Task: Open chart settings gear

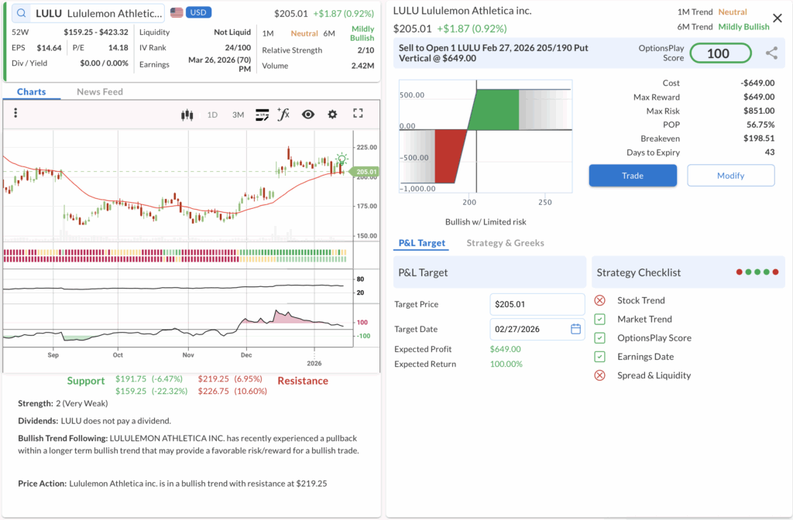Action: point(332,115)
